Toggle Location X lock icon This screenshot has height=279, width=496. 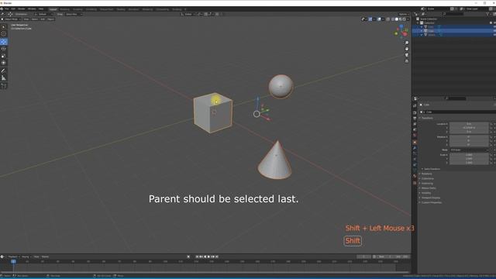pyautogui.click(x=491, y=124)
